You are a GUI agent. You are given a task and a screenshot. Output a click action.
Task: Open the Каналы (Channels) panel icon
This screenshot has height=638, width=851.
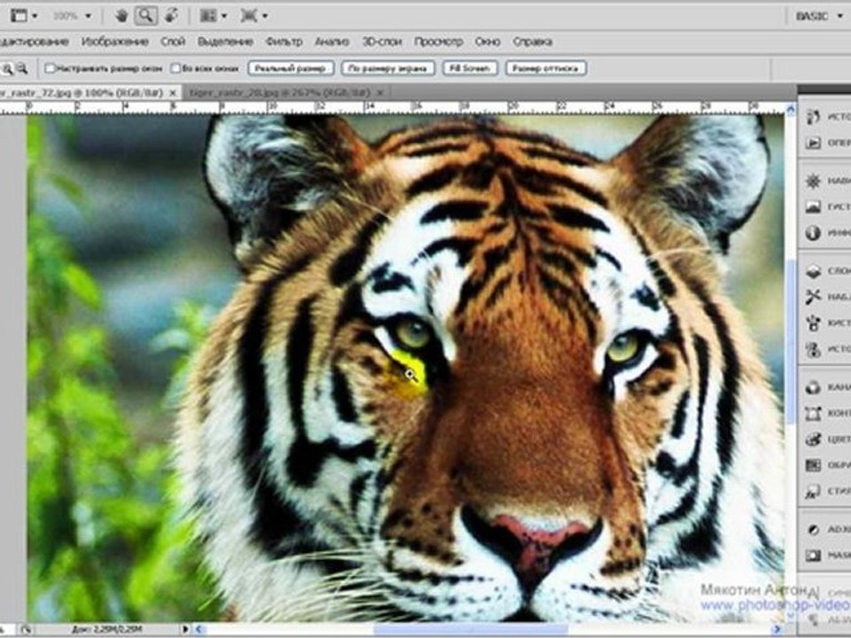click(x=813, y=387)
